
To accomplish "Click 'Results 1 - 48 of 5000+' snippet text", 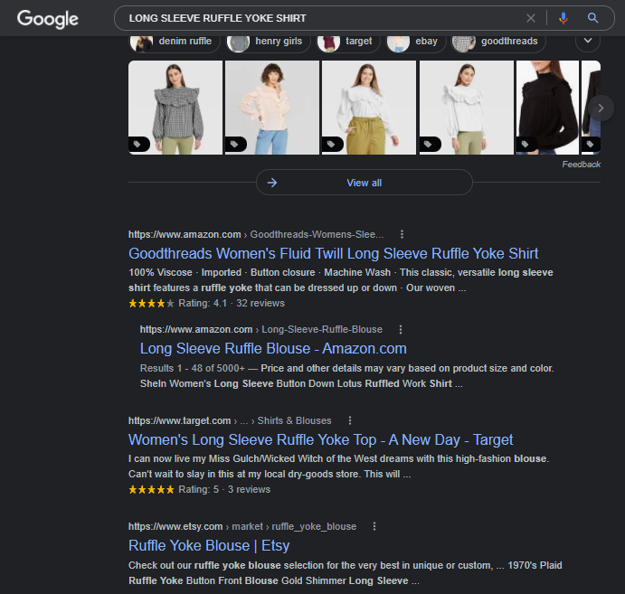I will (x=192, y=368).
